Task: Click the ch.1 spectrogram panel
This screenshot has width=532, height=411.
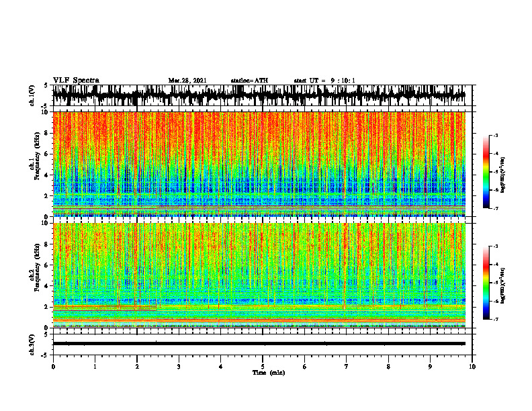Action: [x=259, y=164]
